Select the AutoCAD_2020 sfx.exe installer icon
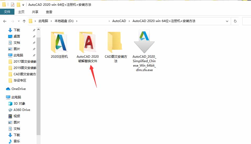The image size is (251, 144). 144,41
